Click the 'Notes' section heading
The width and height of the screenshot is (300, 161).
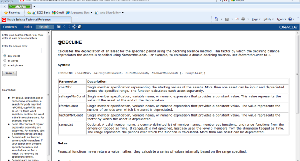[62, 143]
